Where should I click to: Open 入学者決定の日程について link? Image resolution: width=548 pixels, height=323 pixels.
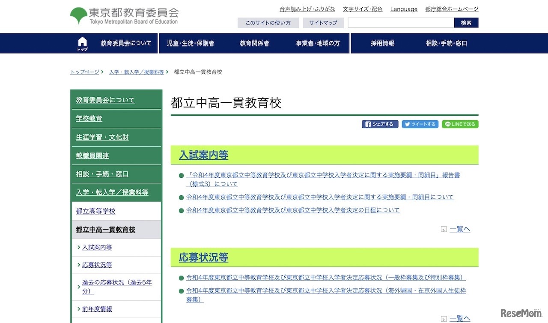pyautogui.click(x=293, y=210)
